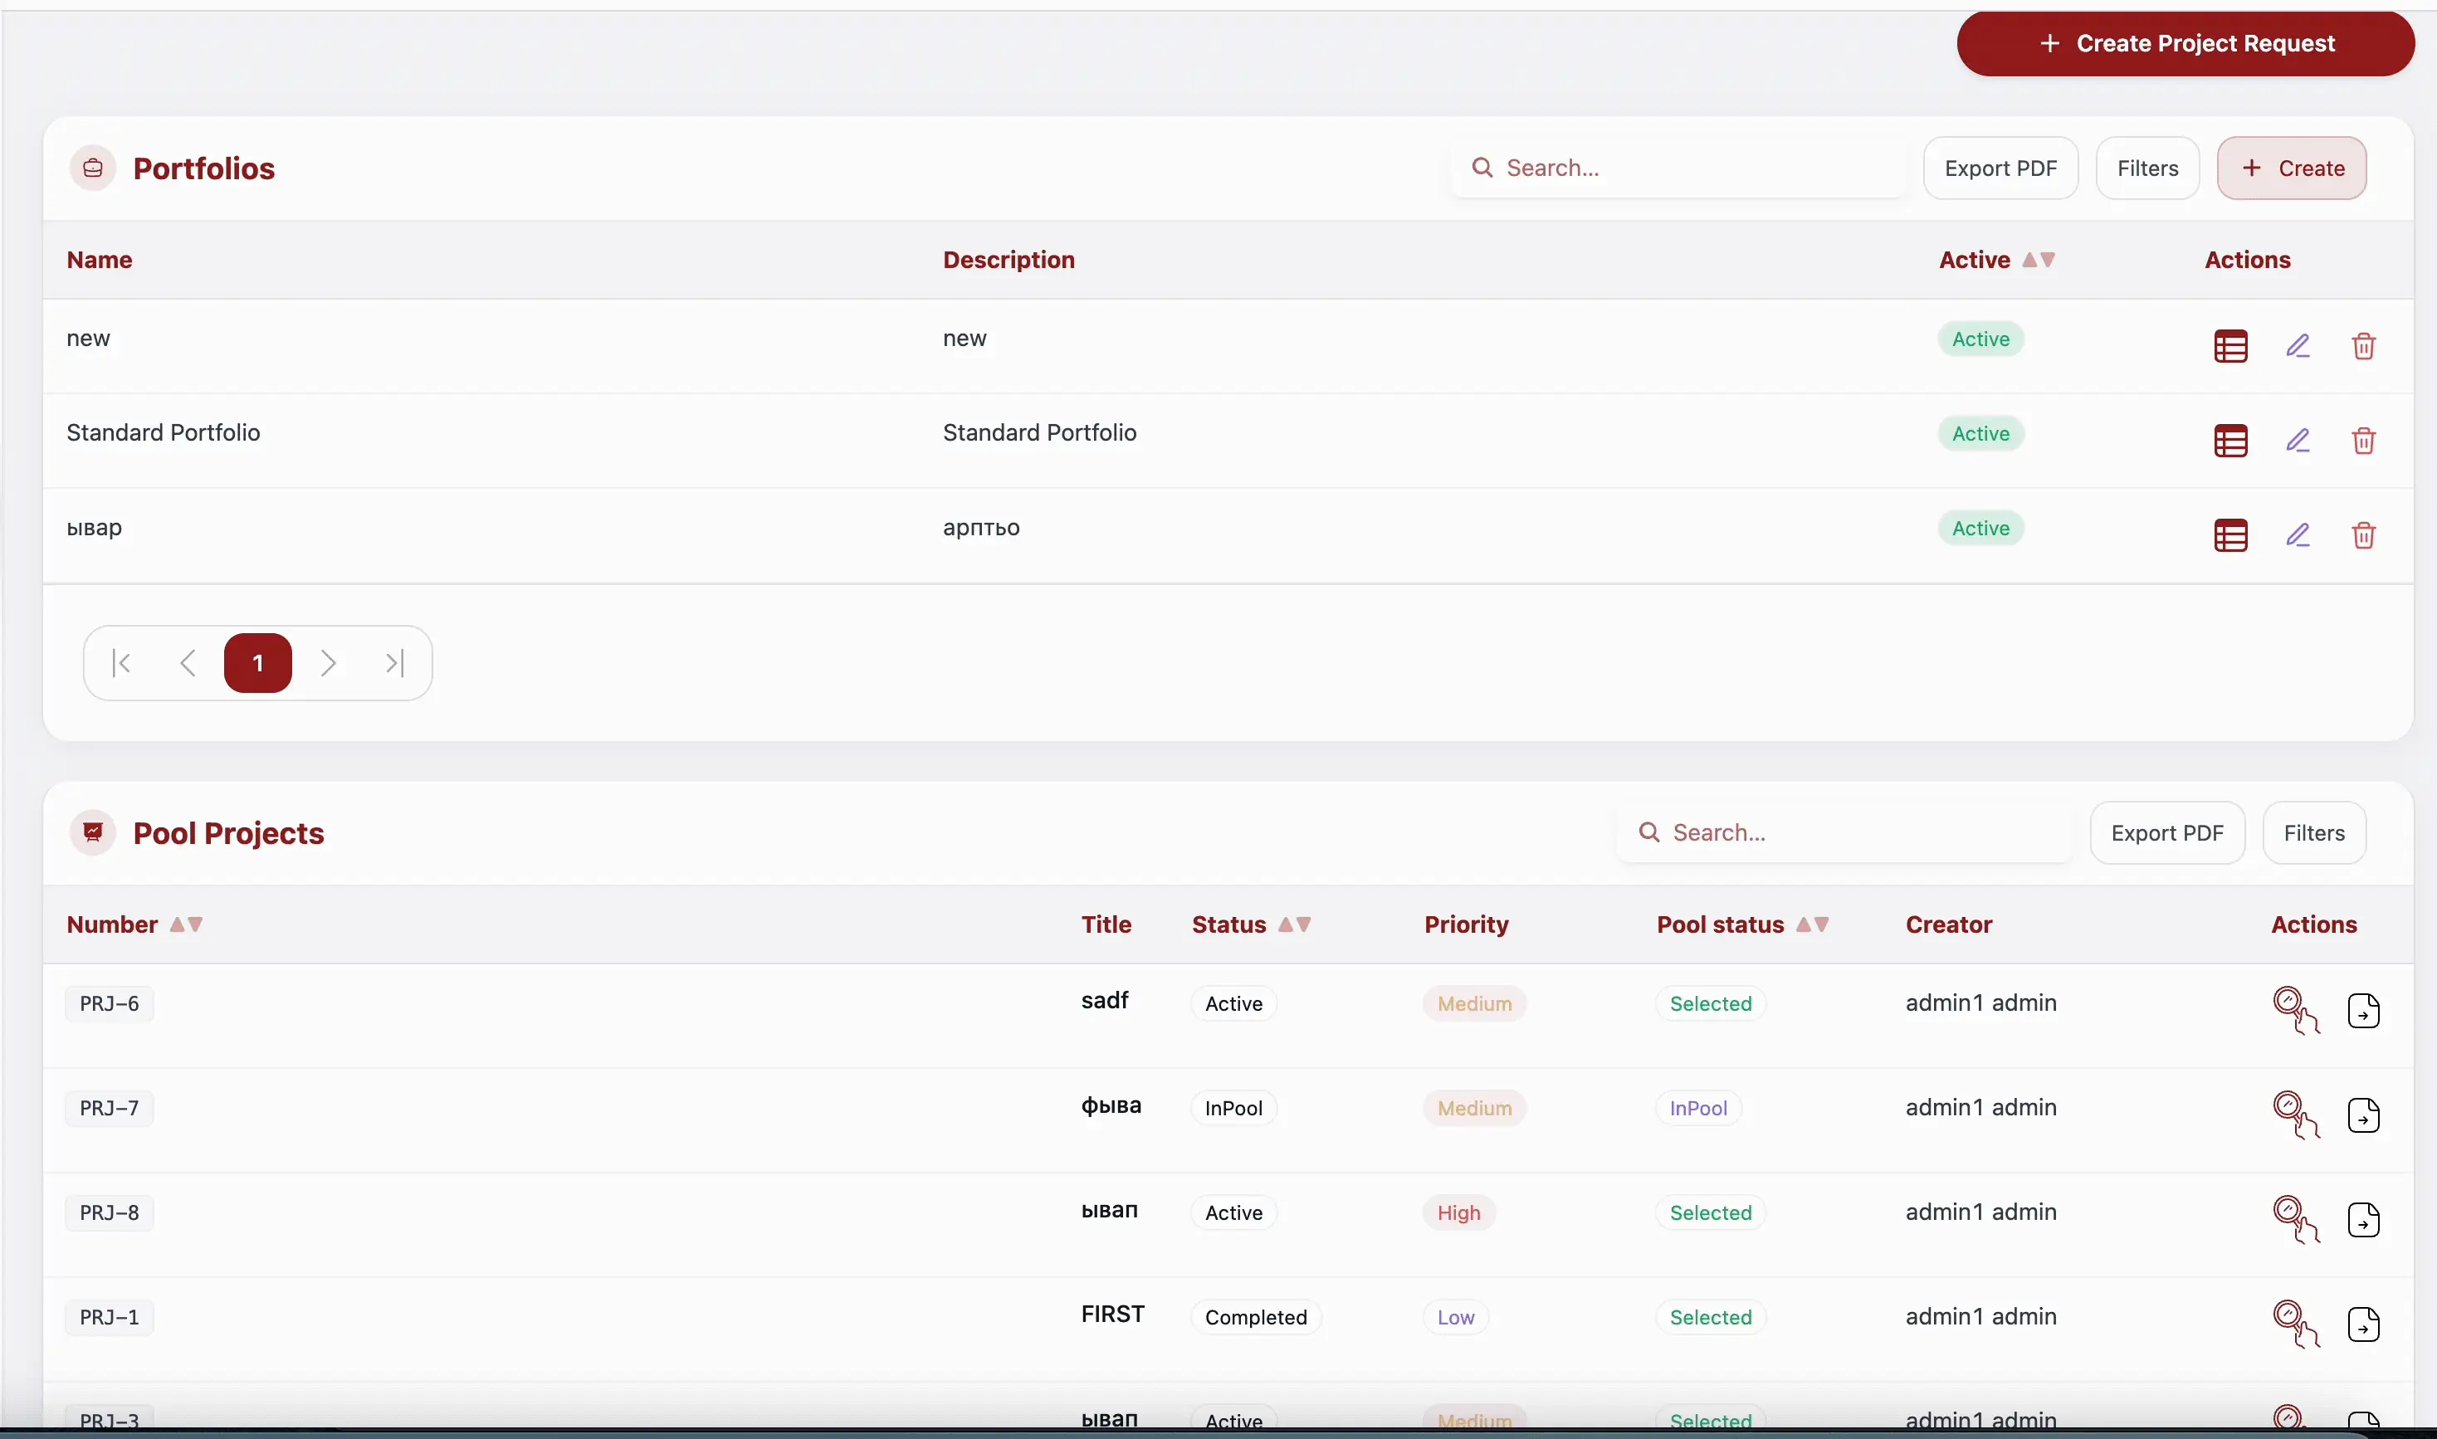Edit the Standard Portfolio row

(x=2298, y=441)
